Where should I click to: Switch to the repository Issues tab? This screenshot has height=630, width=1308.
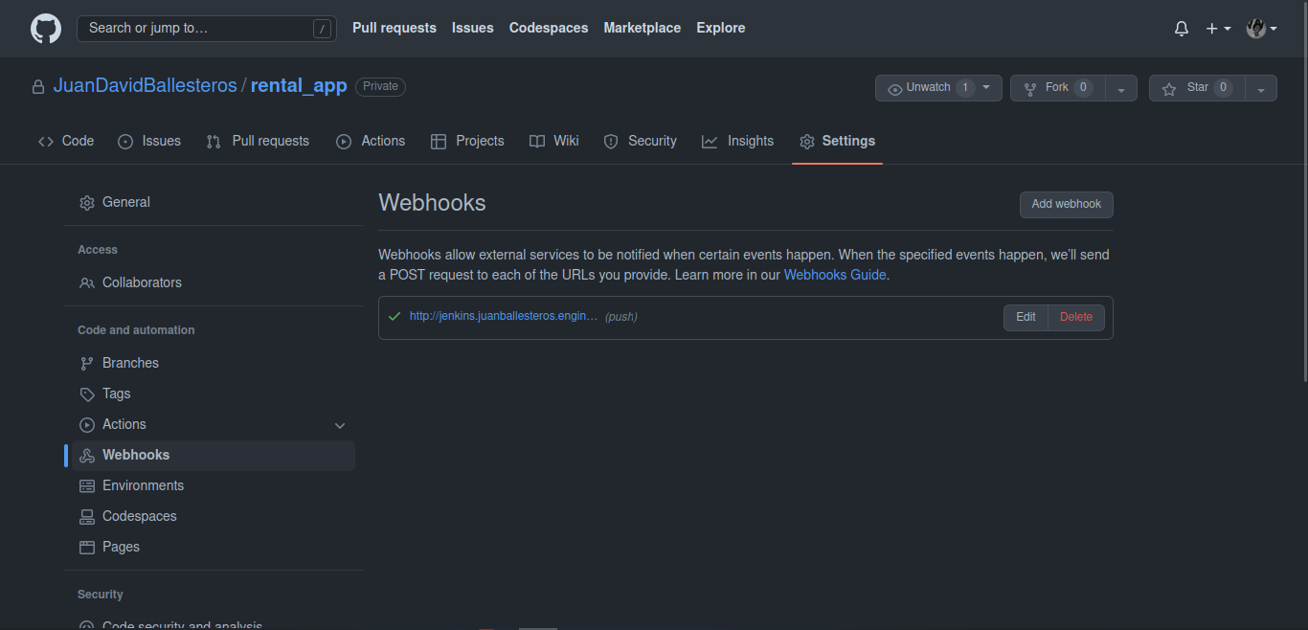coord(149,141)
